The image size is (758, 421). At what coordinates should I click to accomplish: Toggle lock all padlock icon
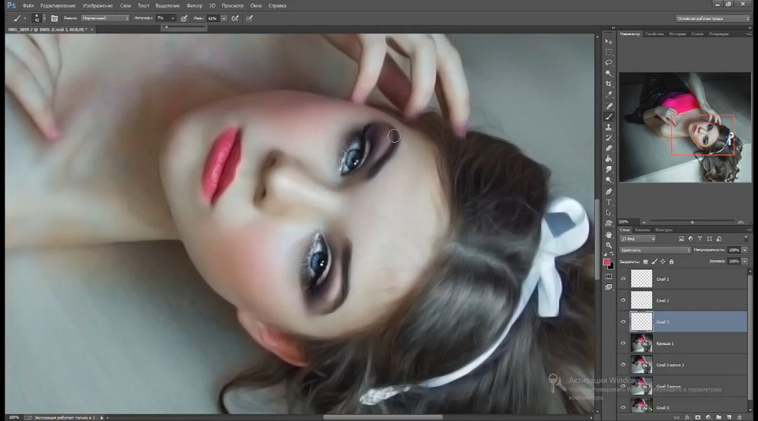tap(672, 261)
